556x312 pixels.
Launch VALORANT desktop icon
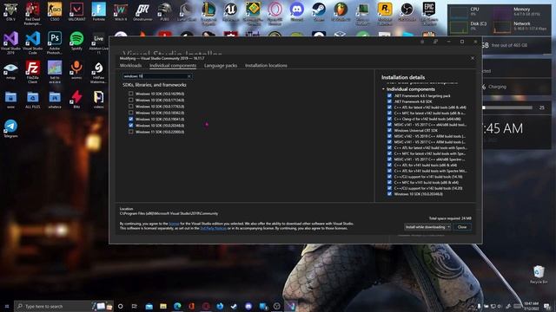[76, 11]
